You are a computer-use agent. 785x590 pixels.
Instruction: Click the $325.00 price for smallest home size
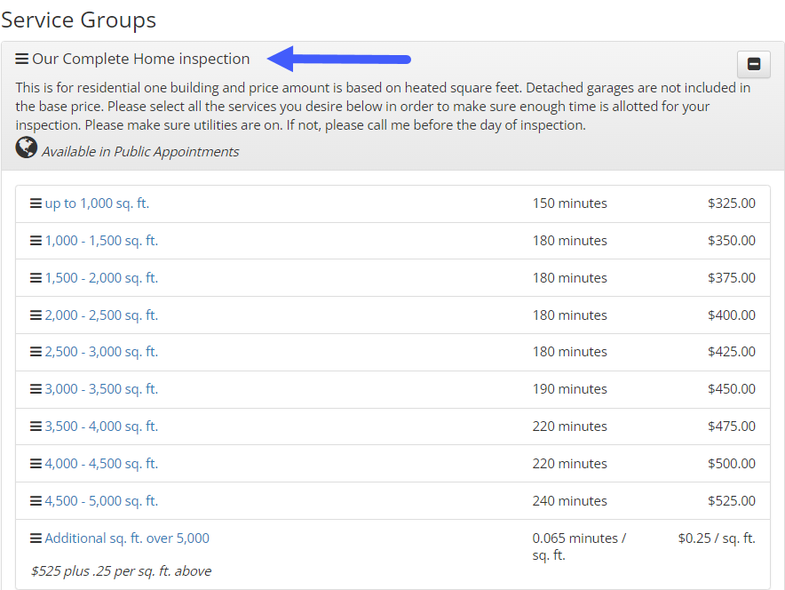[x=732, y=203]
